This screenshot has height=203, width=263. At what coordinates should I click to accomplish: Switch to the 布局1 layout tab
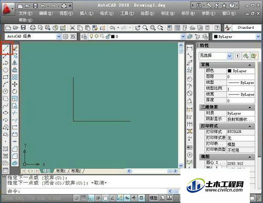(x=60, y=171)
